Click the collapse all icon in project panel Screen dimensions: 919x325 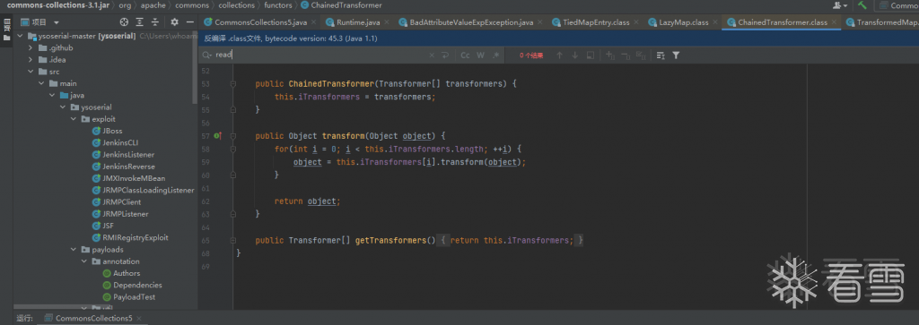click(x=154, y=22)
